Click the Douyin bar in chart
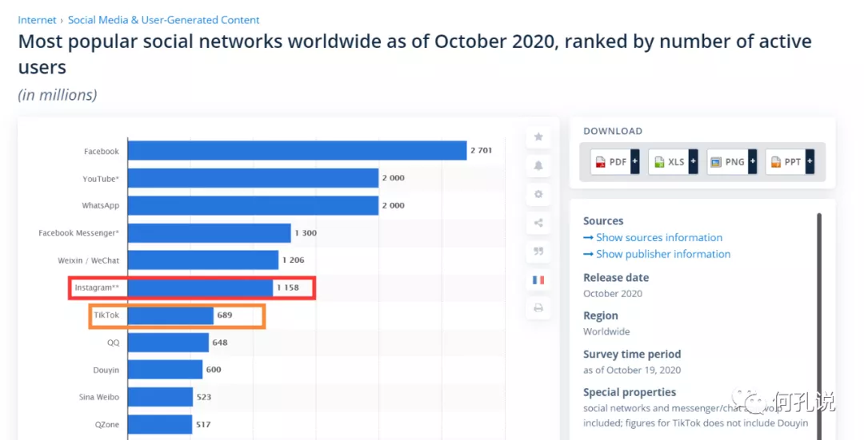This screenshot has height=440, width=864. (165, 370)
